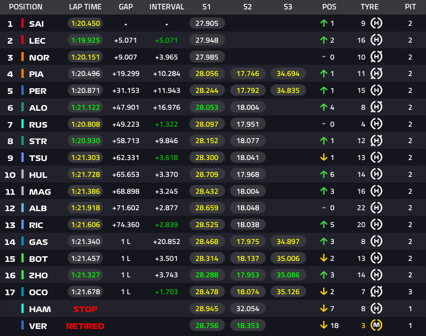Click Sainz's hard tyre icon
The height and width of the screenshot is (336, 426).
376,23
